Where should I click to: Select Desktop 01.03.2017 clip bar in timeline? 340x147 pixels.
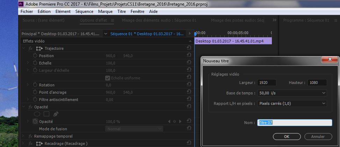click(x=233, y=41)
